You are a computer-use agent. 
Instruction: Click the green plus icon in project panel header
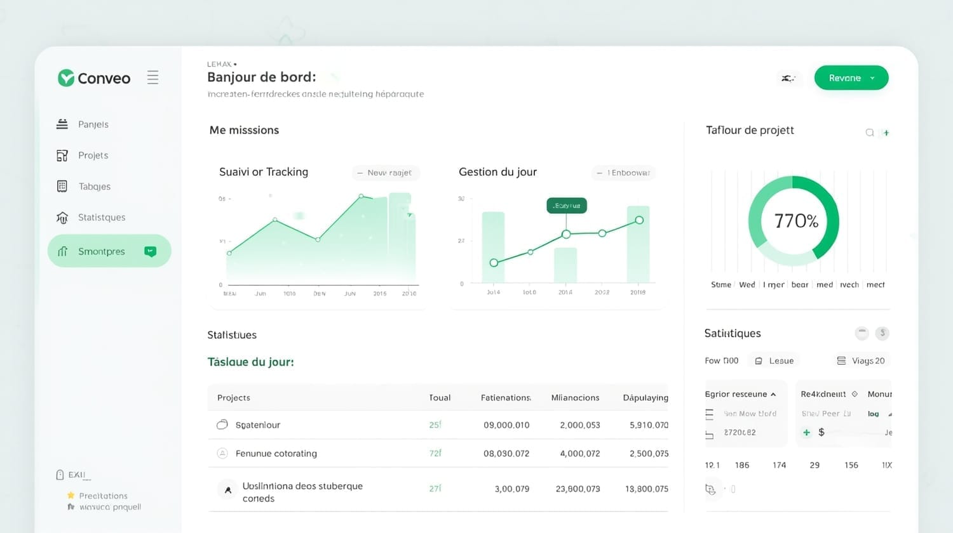tap(886, 133)
